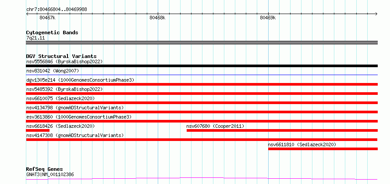This screenshot has height=184, width=390.
Task: Click the nsv6618426 (Sedlazeck2020) label
Action: (60, 126)
